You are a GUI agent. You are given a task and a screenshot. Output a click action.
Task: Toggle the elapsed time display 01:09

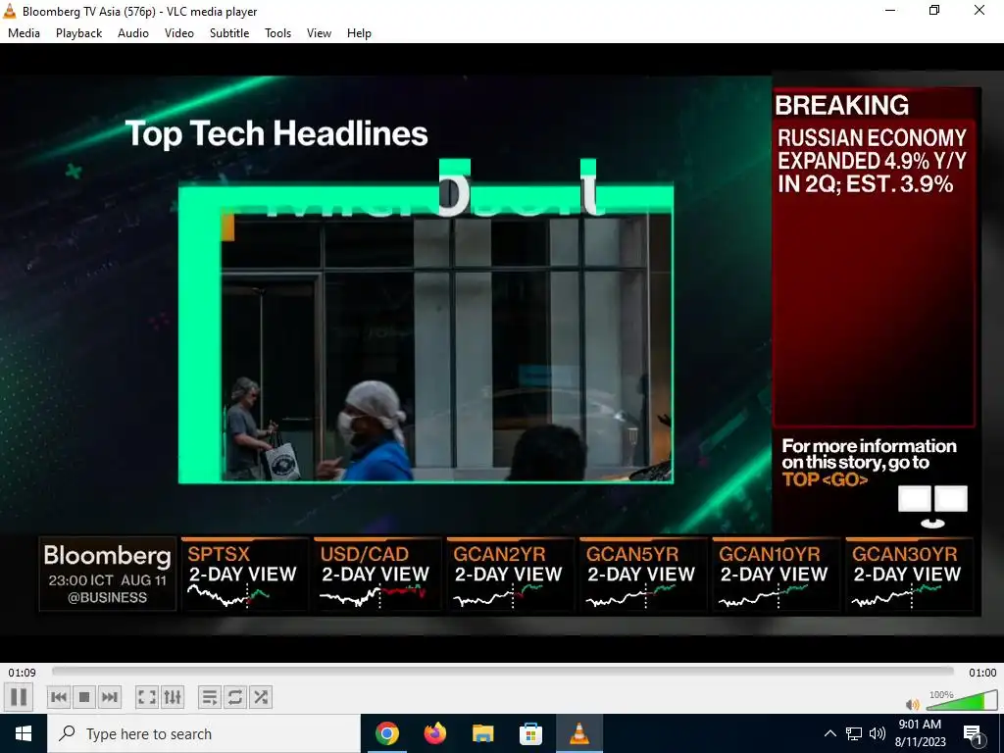click(x=22, y=673)
